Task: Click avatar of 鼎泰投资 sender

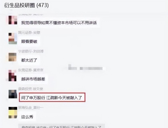Action: click(x=13, y=94)
